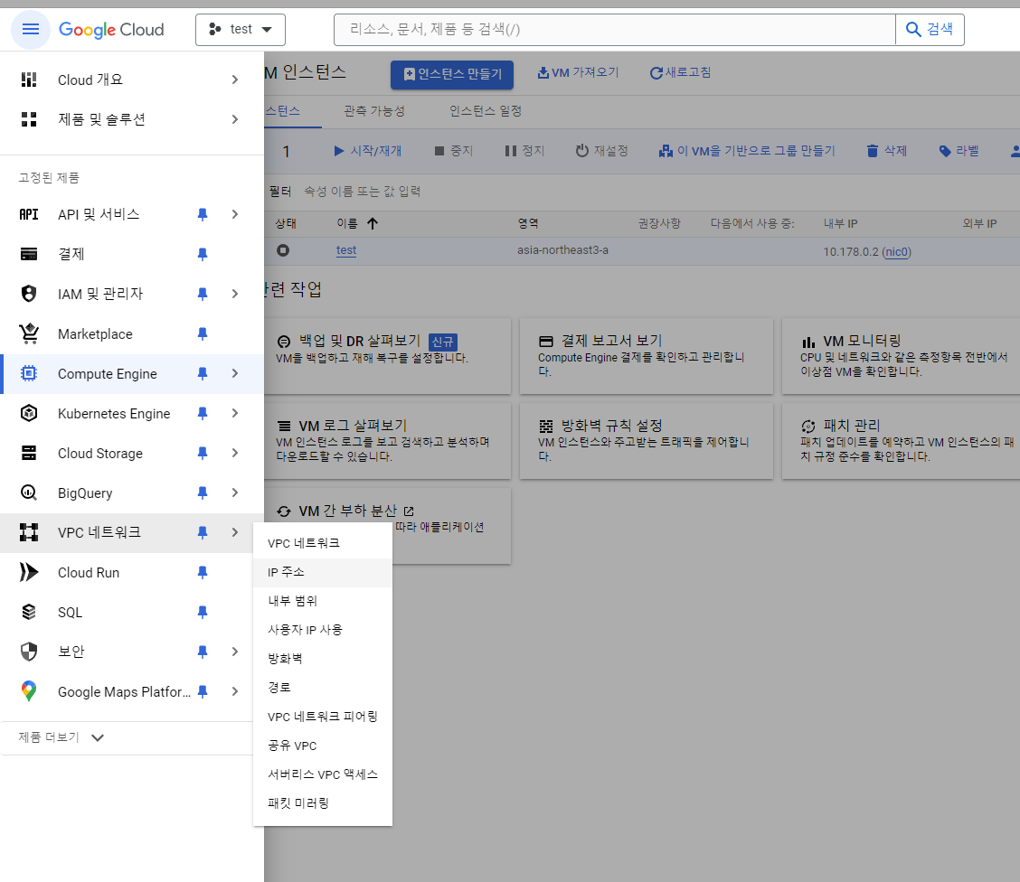Click the VPC 네트워크 sidebar icon
This screenshot has height=882, width=1020.
(29, 532)
